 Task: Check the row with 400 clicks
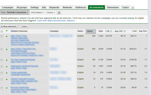pyautogui.click(x=2, y=50)
